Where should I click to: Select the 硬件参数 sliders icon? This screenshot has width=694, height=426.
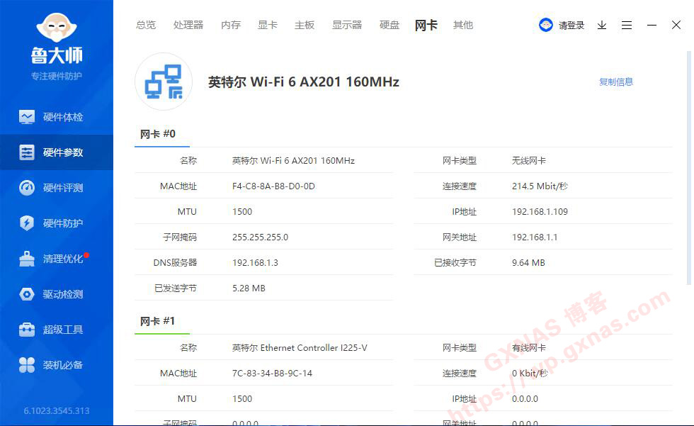point(27,152)
